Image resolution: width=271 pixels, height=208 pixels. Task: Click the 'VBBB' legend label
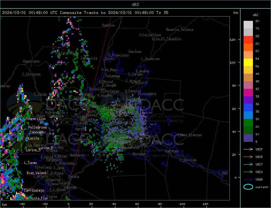259,180
